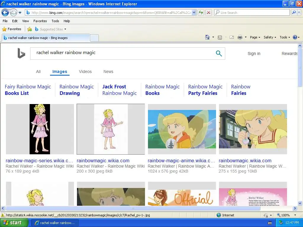Open the Safety dropdown menu
The width and height of the screenshot is (303, 227).
(270, 37)
